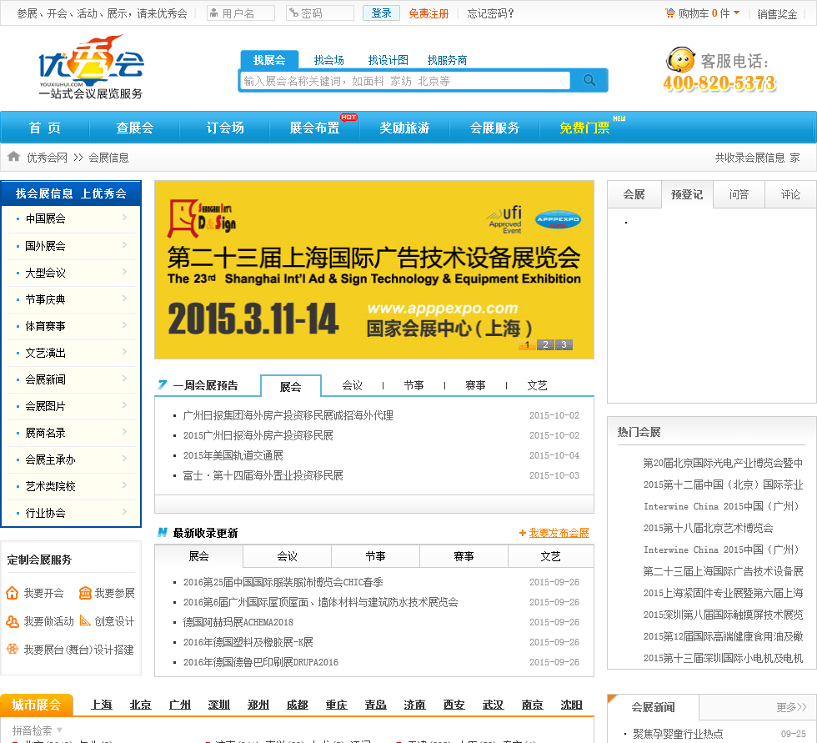This screenshot has height=743, width=817.
Task: Select banner slide 1 indicator
Action: [527, 344]
